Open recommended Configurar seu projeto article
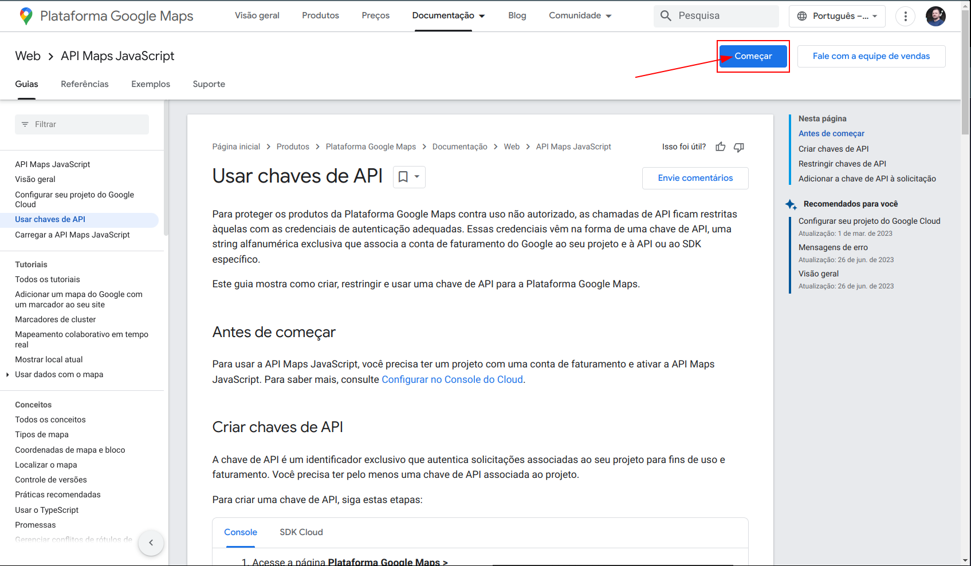The height and width of the screenshot is (566, 971). click(870, 221)
